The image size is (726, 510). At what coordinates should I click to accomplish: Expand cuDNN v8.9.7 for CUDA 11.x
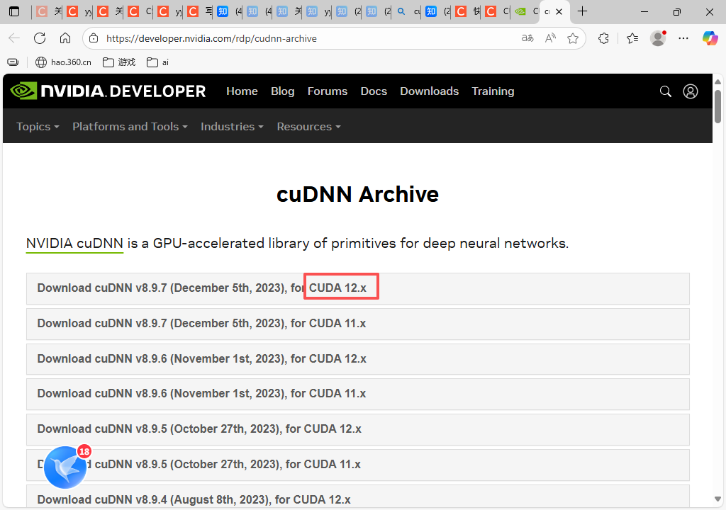[x=358, y=324]
